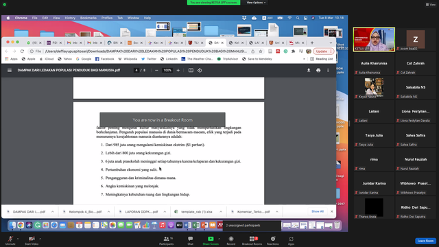Rotate the PDF counterclockwise

200,70
